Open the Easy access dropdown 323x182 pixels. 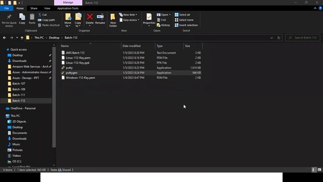tap(129, 20)
